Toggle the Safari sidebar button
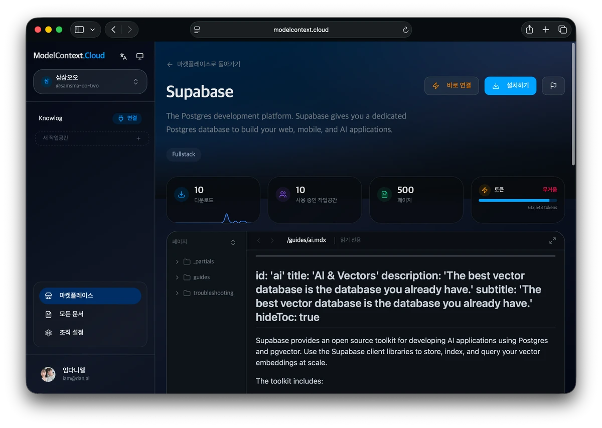The width and height of the screenshot is (602, 428). (x=79, y=30)
